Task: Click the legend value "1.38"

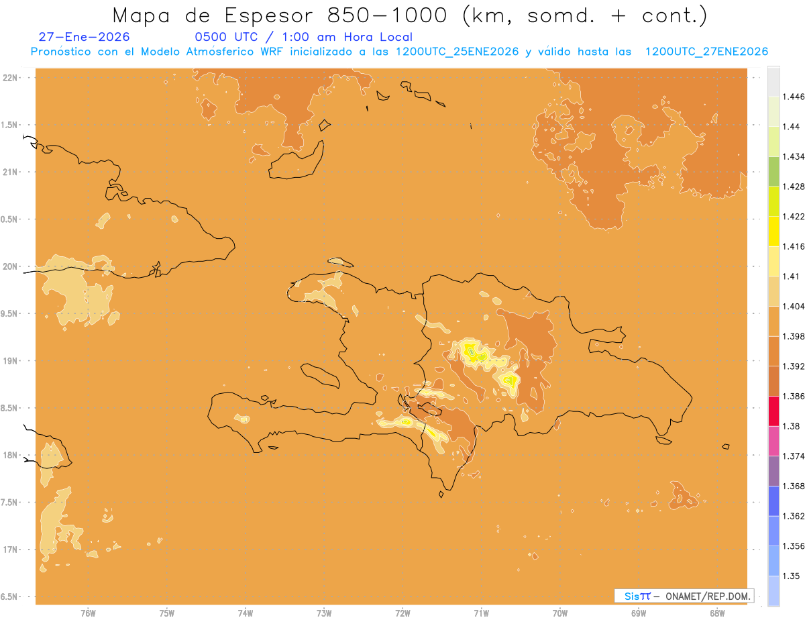Action: click(792, 426)
